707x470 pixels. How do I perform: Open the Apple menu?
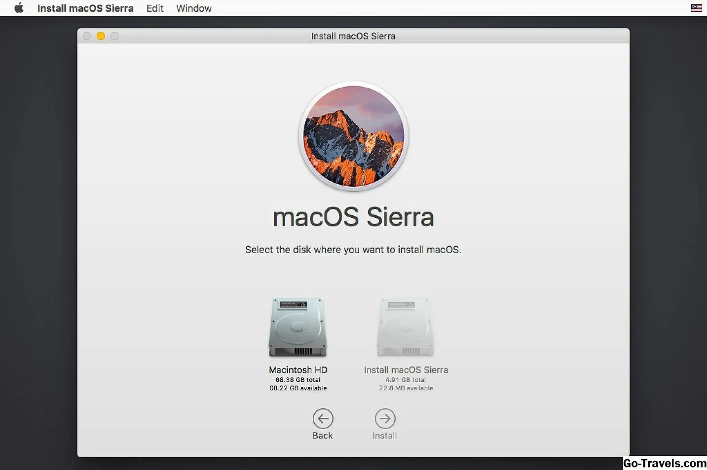(19, 8)
